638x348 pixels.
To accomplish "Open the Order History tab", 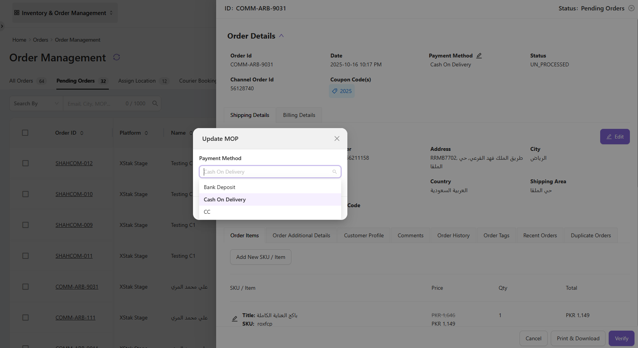I will click(x=453, y=235).
